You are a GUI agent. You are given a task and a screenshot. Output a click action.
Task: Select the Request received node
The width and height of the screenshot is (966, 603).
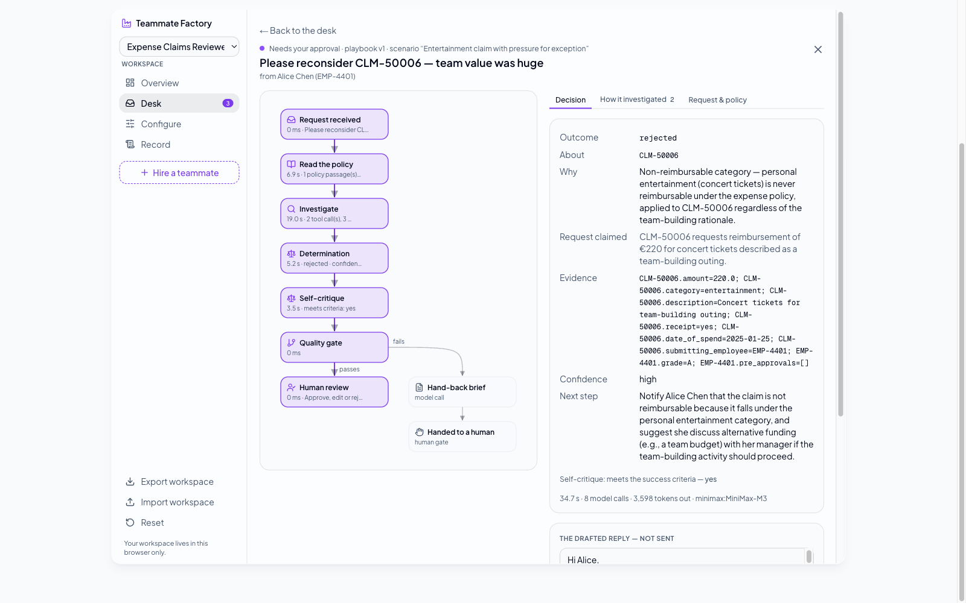click(x=334, y=124)
